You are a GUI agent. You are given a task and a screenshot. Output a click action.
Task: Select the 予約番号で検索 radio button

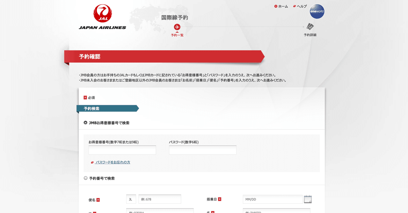85,178
